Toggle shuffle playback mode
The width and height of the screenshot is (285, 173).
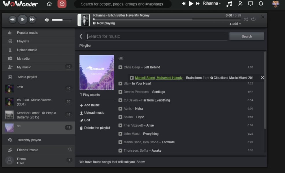(x=246, y=19)
